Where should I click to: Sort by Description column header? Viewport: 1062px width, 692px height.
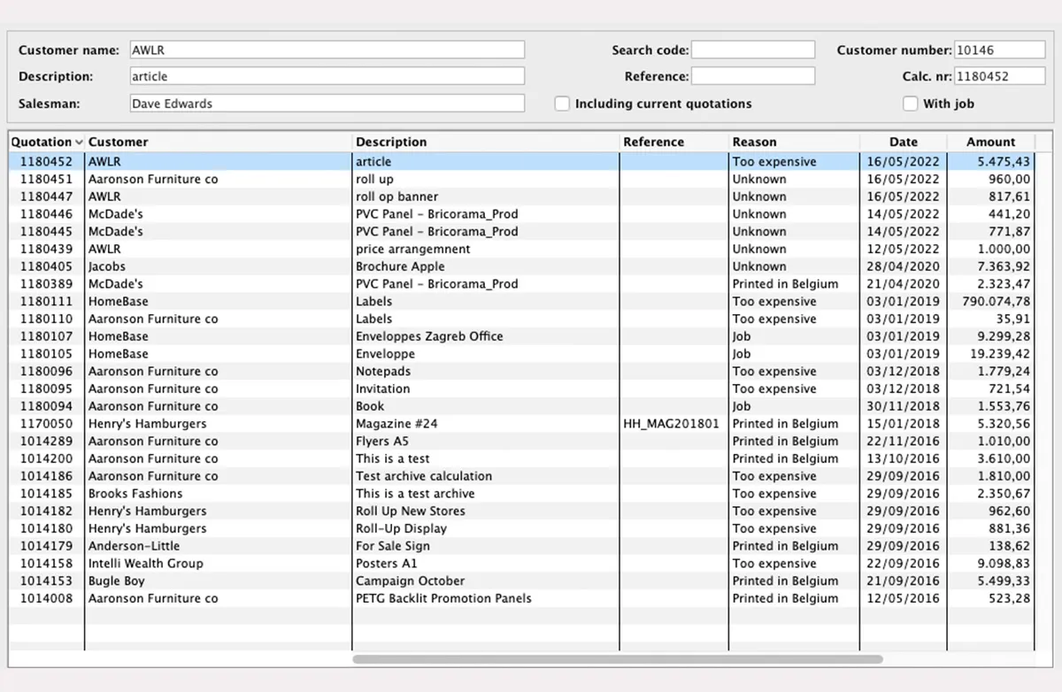coord(486,142)
